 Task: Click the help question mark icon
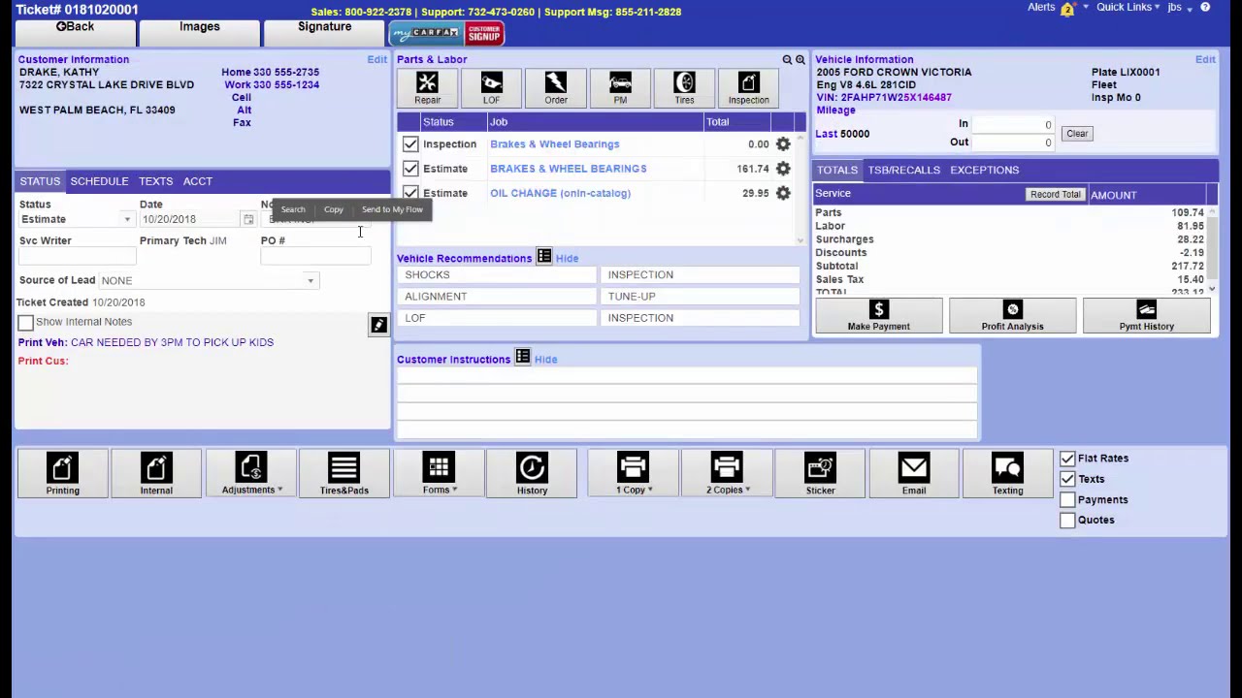click(x=1205, y=8)
